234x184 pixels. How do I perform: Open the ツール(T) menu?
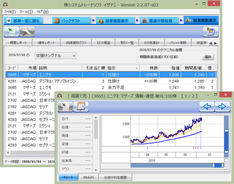click(26, 12)
